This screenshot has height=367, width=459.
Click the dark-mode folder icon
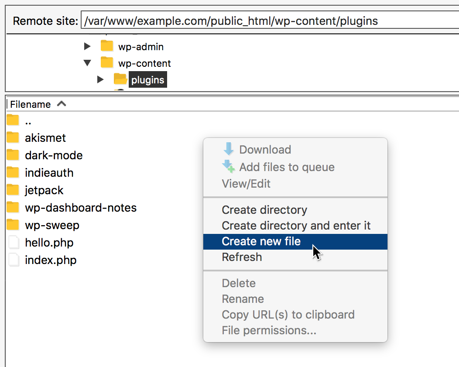(13, 155)
